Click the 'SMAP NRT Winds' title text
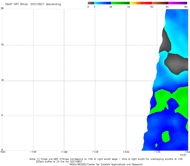 (x=16, y=4)
